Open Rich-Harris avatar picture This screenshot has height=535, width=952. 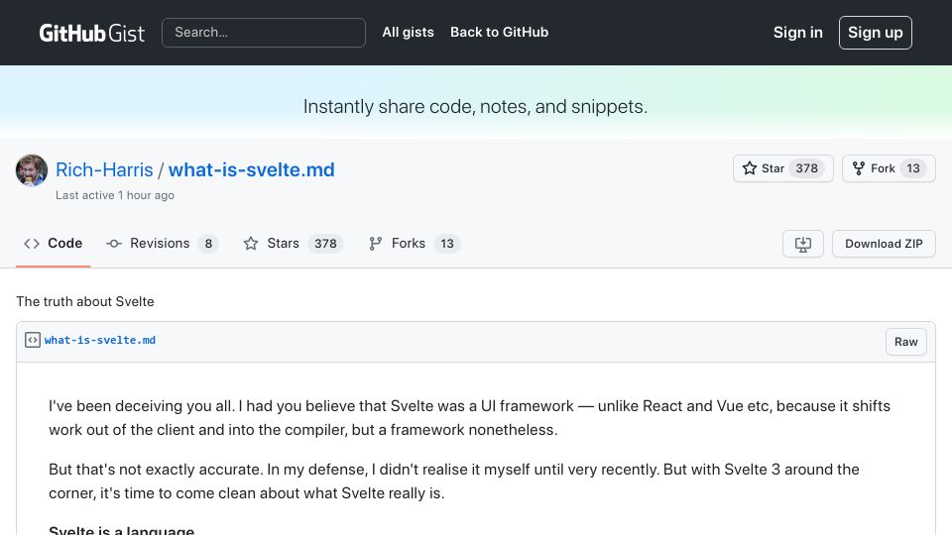pos(32,170)
